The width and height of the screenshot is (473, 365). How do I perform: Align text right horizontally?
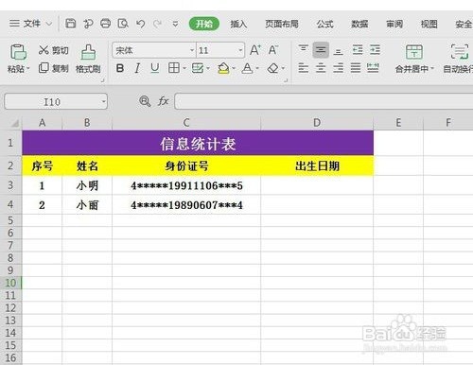(338, 68)
